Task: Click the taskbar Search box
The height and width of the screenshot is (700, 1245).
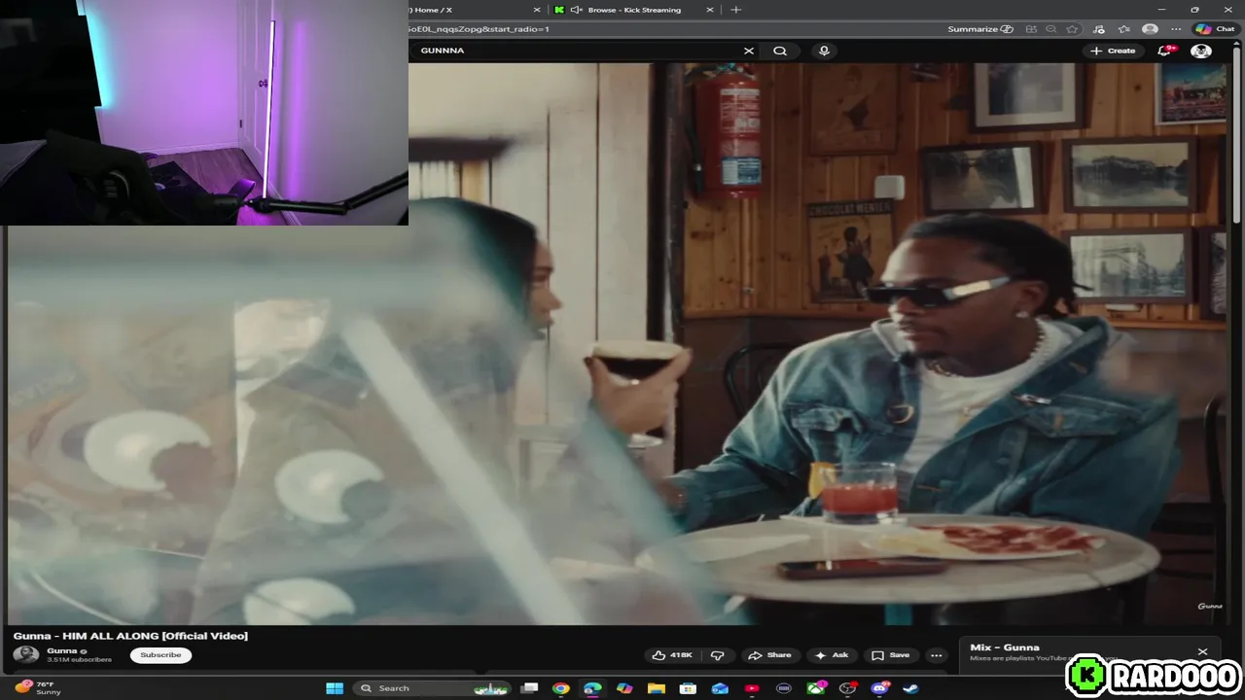Action: (433, 688)
